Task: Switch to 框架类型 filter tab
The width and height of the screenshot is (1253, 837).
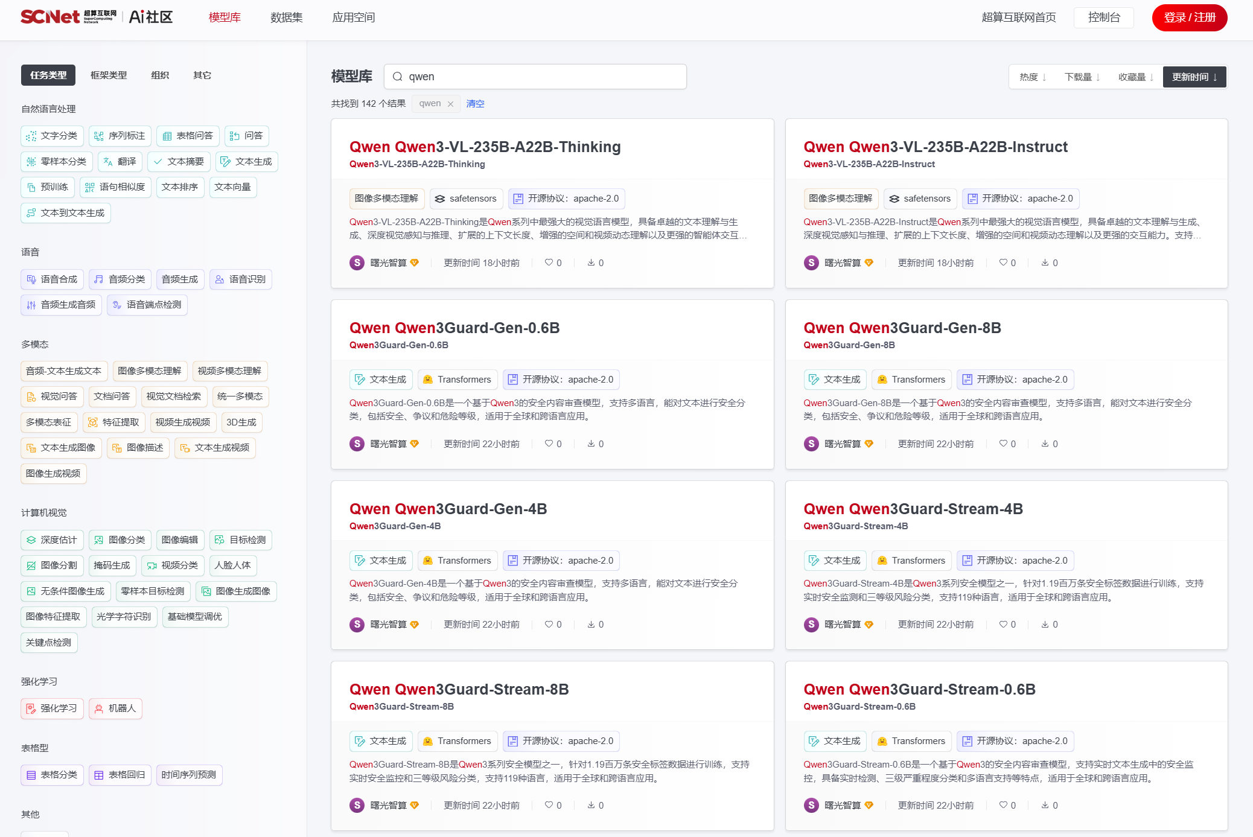Action: (109, 75)
